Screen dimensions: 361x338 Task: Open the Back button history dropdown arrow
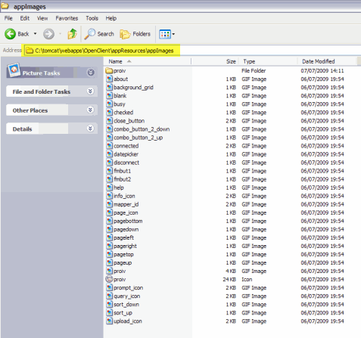[x=35, y=33]
